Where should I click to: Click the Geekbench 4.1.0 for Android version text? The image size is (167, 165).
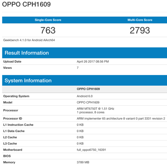(x=29, y=40)
